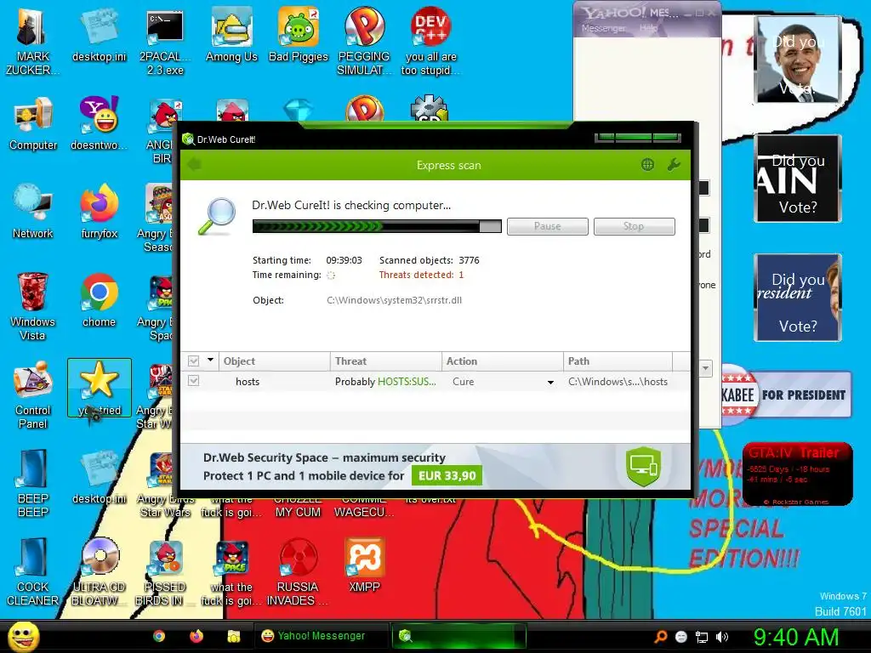
Task: Click the GTA:IV Trailer countdown gadget
Action: (797, 474)
